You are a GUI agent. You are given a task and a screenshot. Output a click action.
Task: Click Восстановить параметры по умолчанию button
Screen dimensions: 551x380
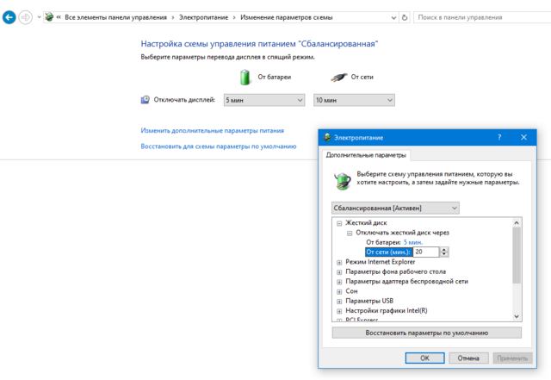pos(426,332)
